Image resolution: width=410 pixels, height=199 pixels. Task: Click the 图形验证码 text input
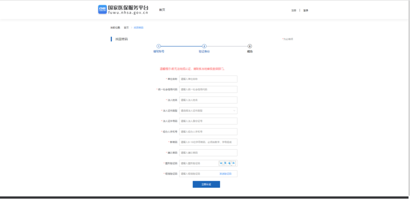(198, 163)
